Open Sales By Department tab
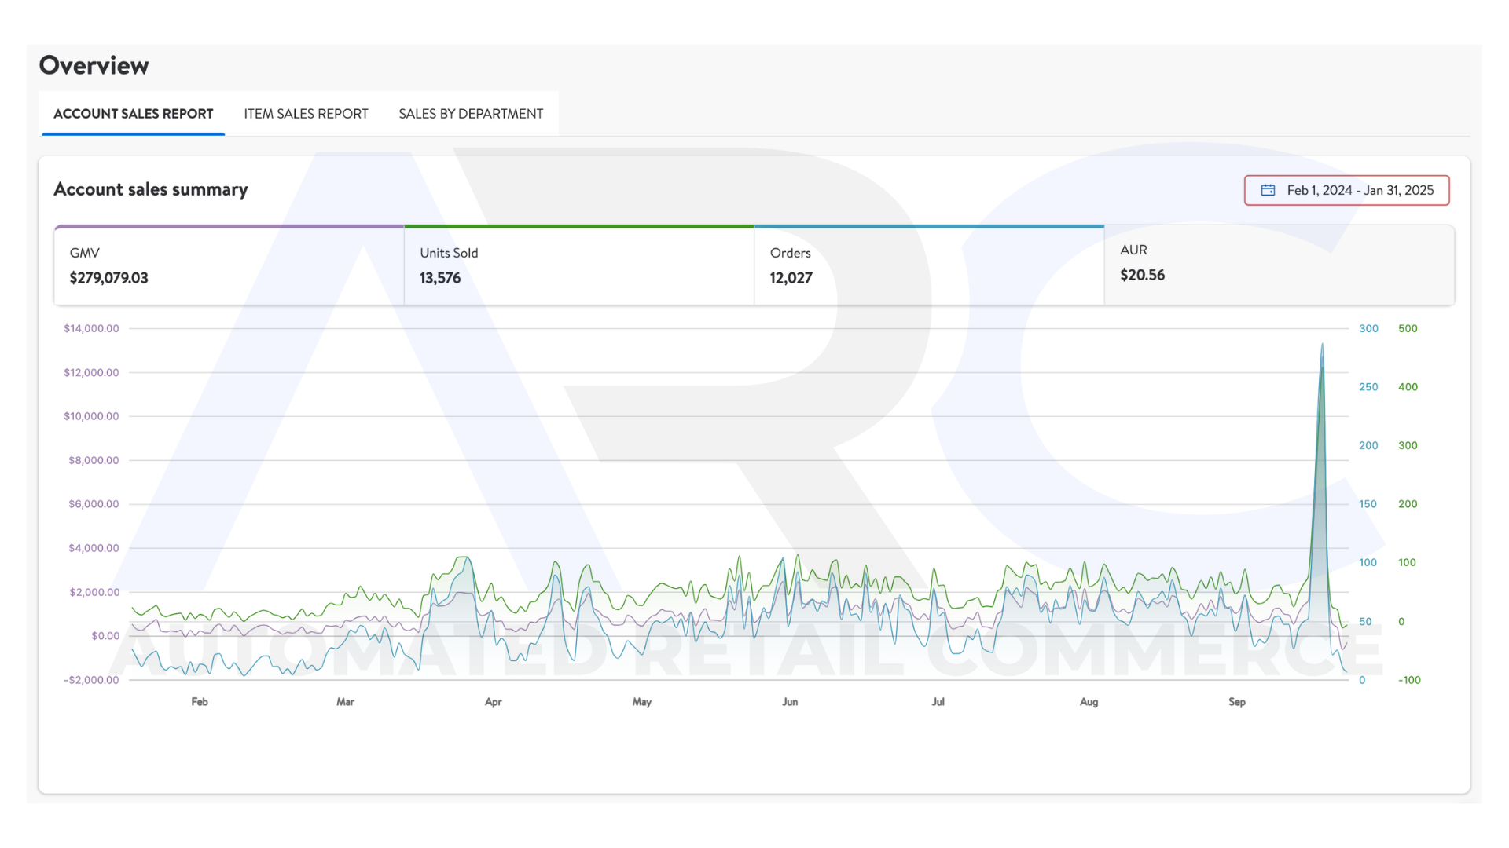This screenshot has width=1509, height=848. [x=470, y=114]
